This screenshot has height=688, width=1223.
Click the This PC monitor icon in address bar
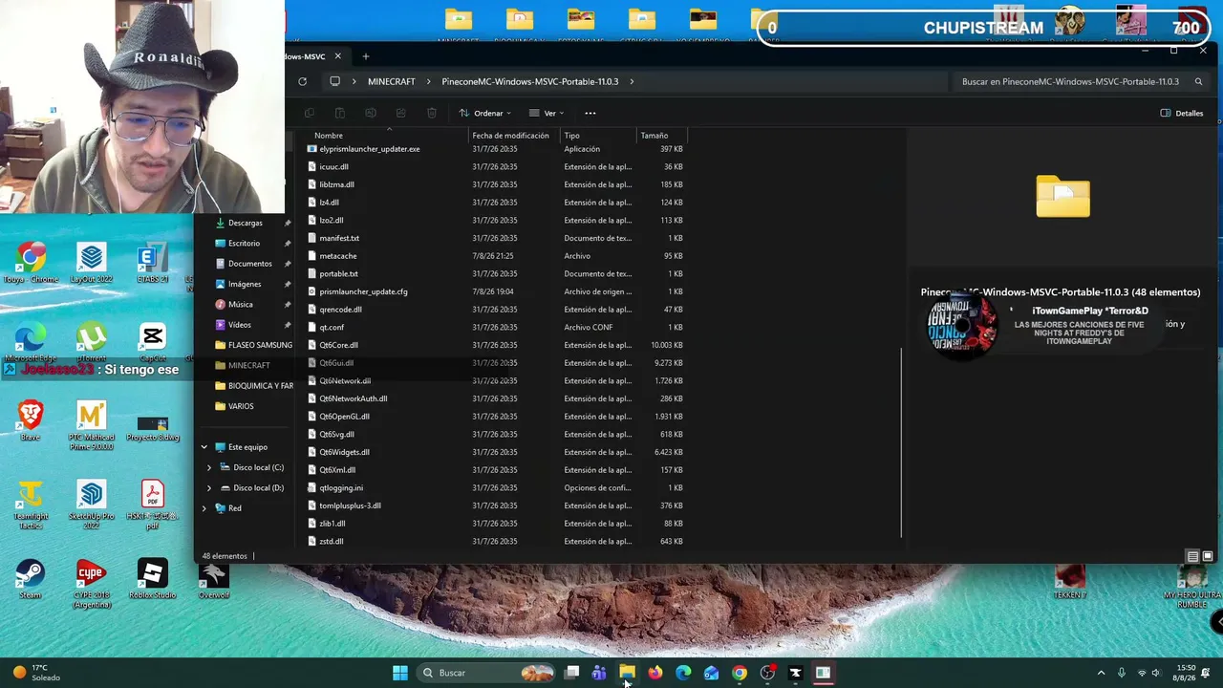point(334,81)
